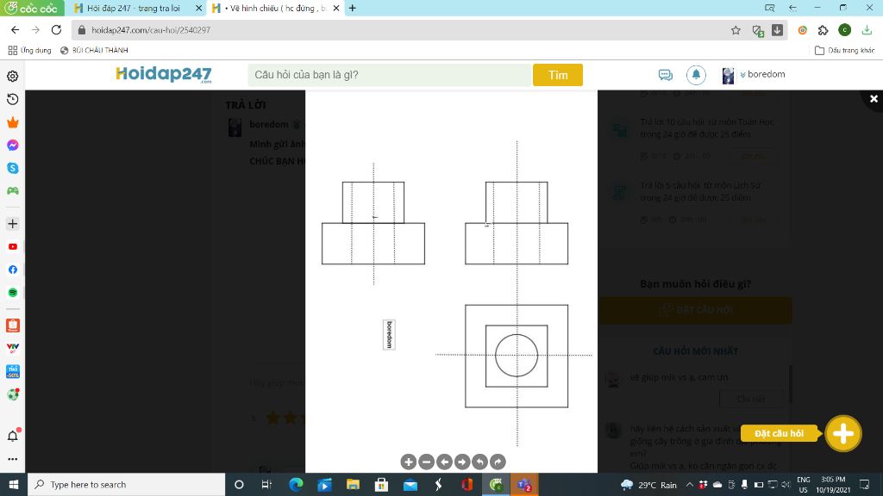The width and height of the screenshot is (883, 496).
Task: Open the browser extensions puzzle icon
Action: pyautogui.click(x=823, y=30)
